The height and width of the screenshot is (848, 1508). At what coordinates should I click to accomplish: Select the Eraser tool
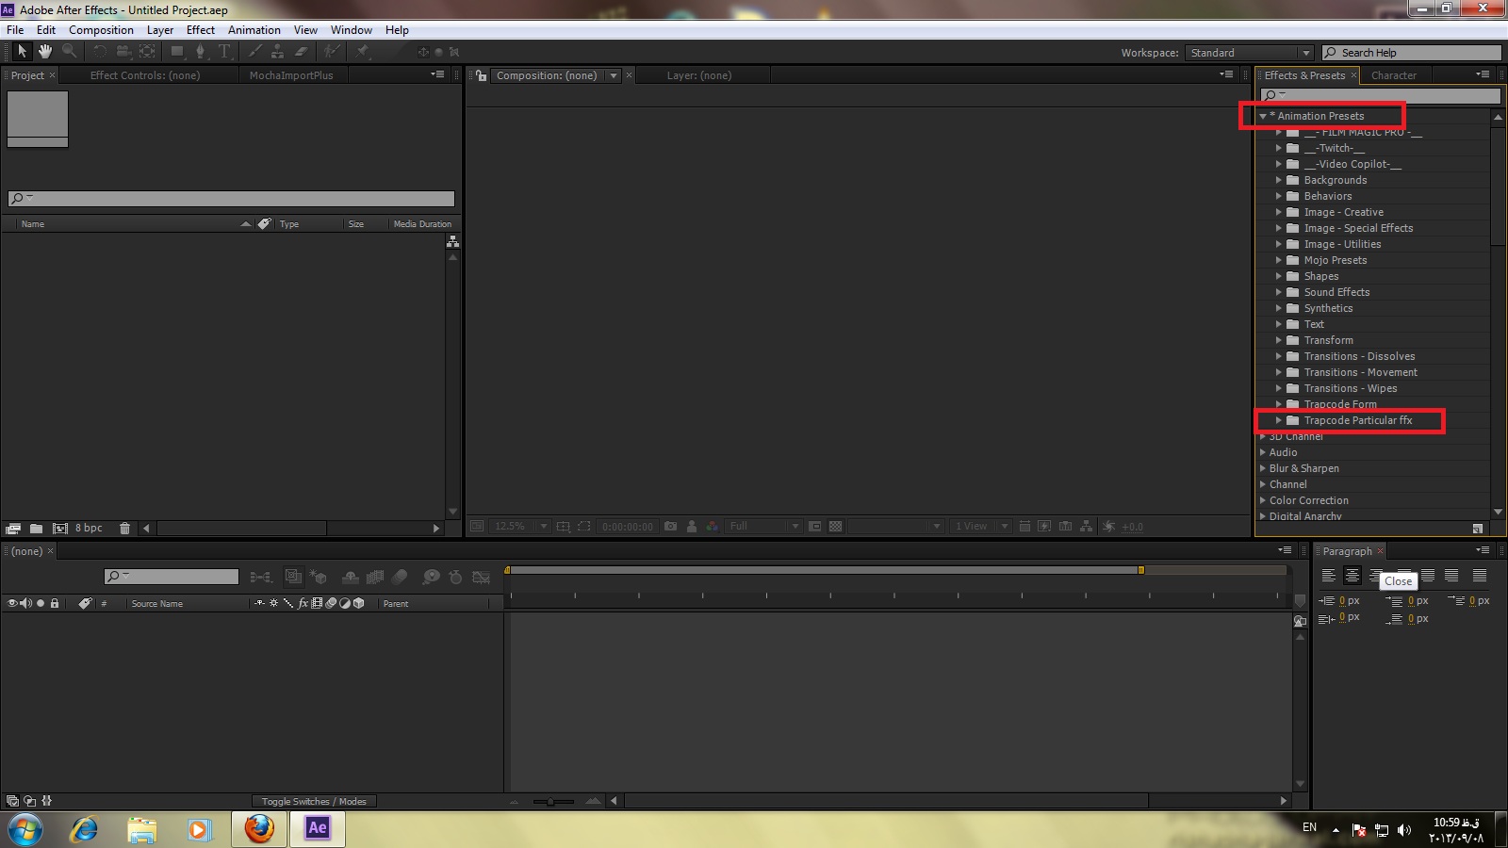[302, 51]
